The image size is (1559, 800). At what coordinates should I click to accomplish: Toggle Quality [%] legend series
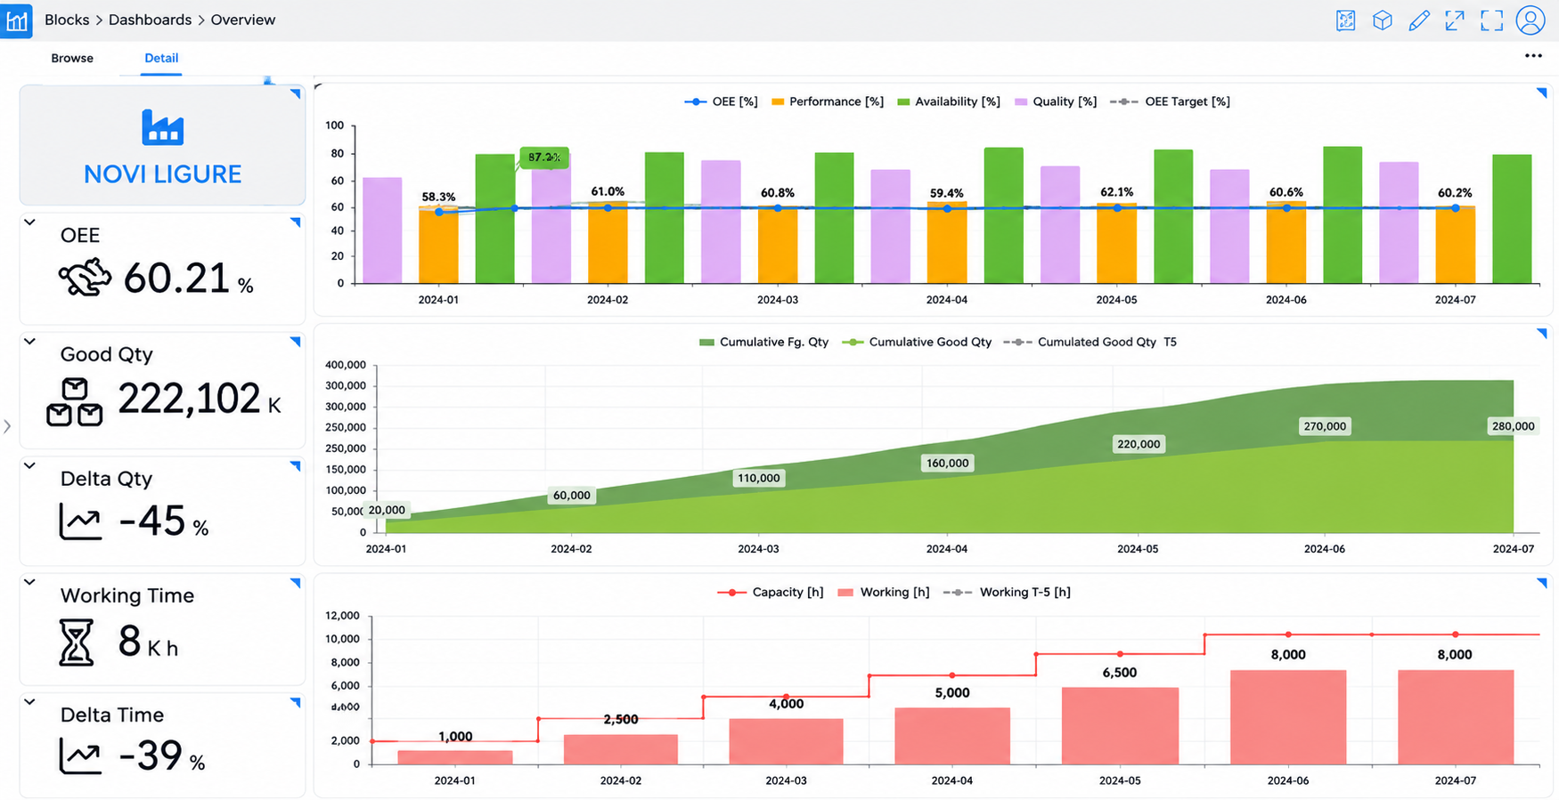point(1056,101)
